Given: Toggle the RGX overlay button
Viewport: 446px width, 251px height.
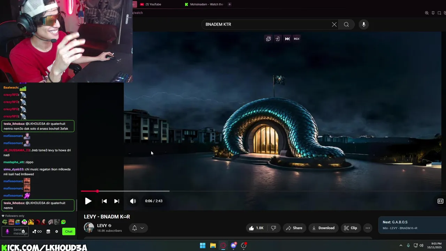Looking at the screenshot, I should click(x=297, y=39).
